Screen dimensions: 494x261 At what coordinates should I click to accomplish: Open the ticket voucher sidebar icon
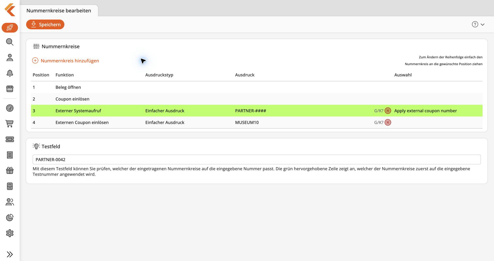tap(10, 139)
